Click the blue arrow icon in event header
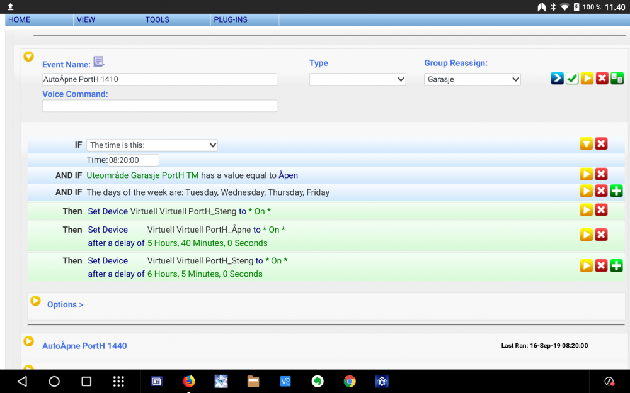 click(557, 79)
